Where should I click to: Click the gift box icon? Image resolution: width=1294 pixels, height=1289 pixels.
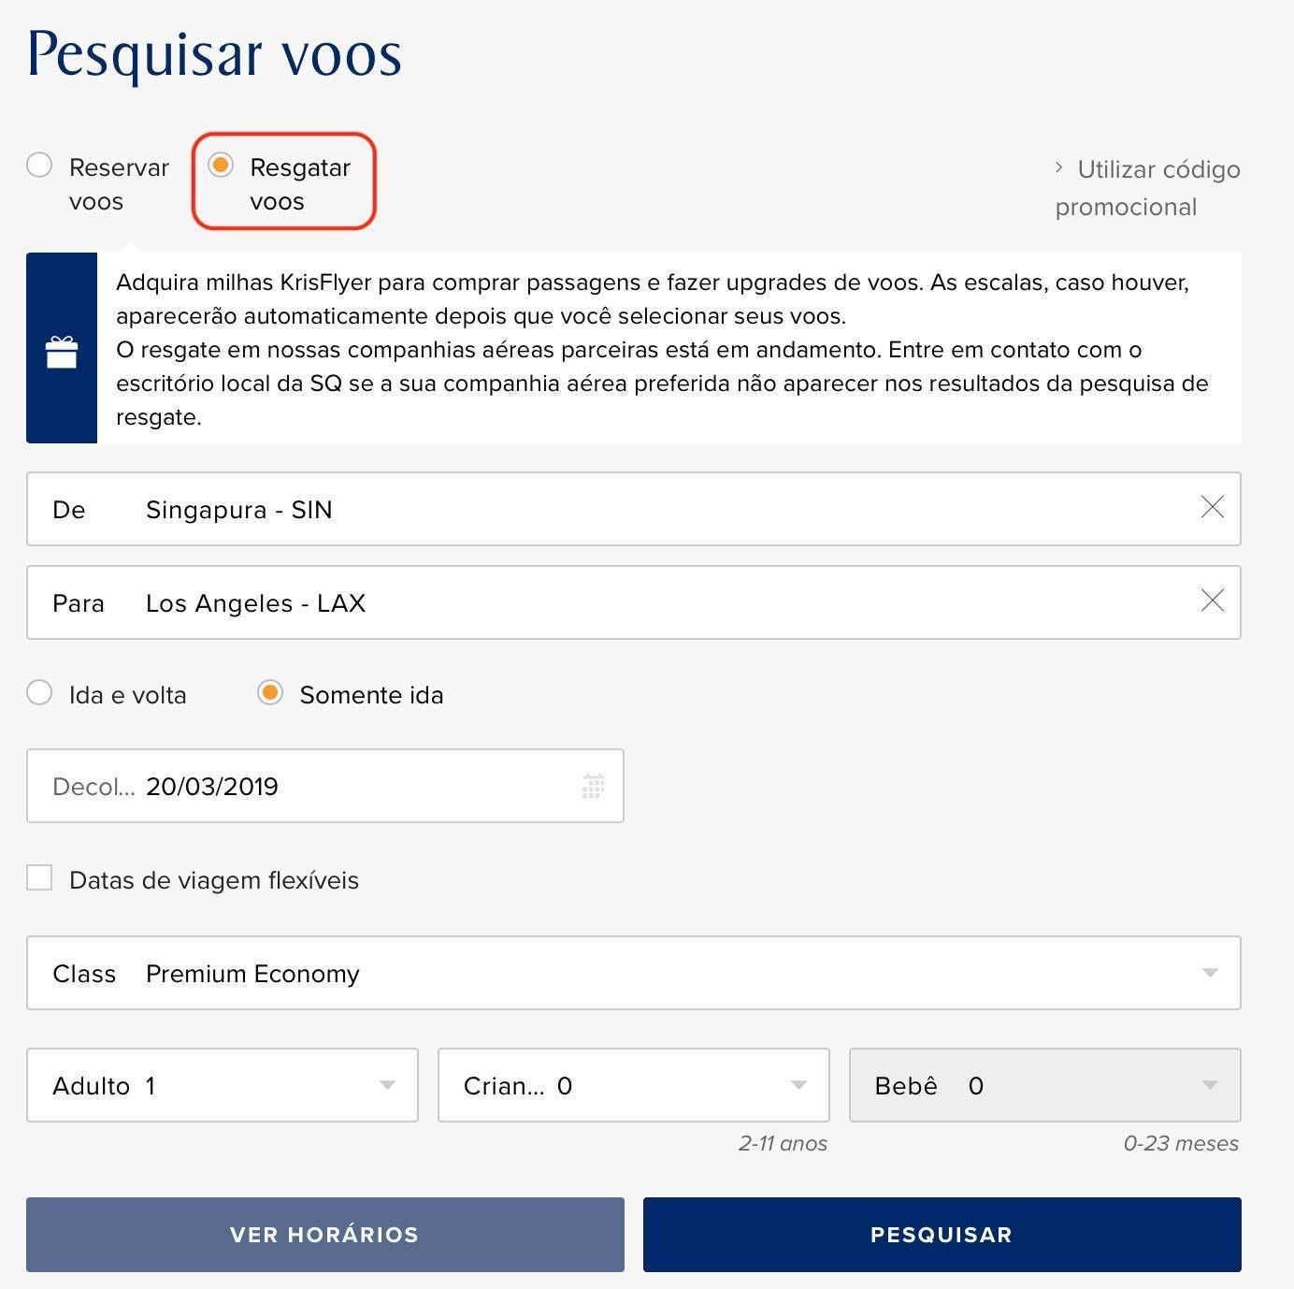pos(62,352)
